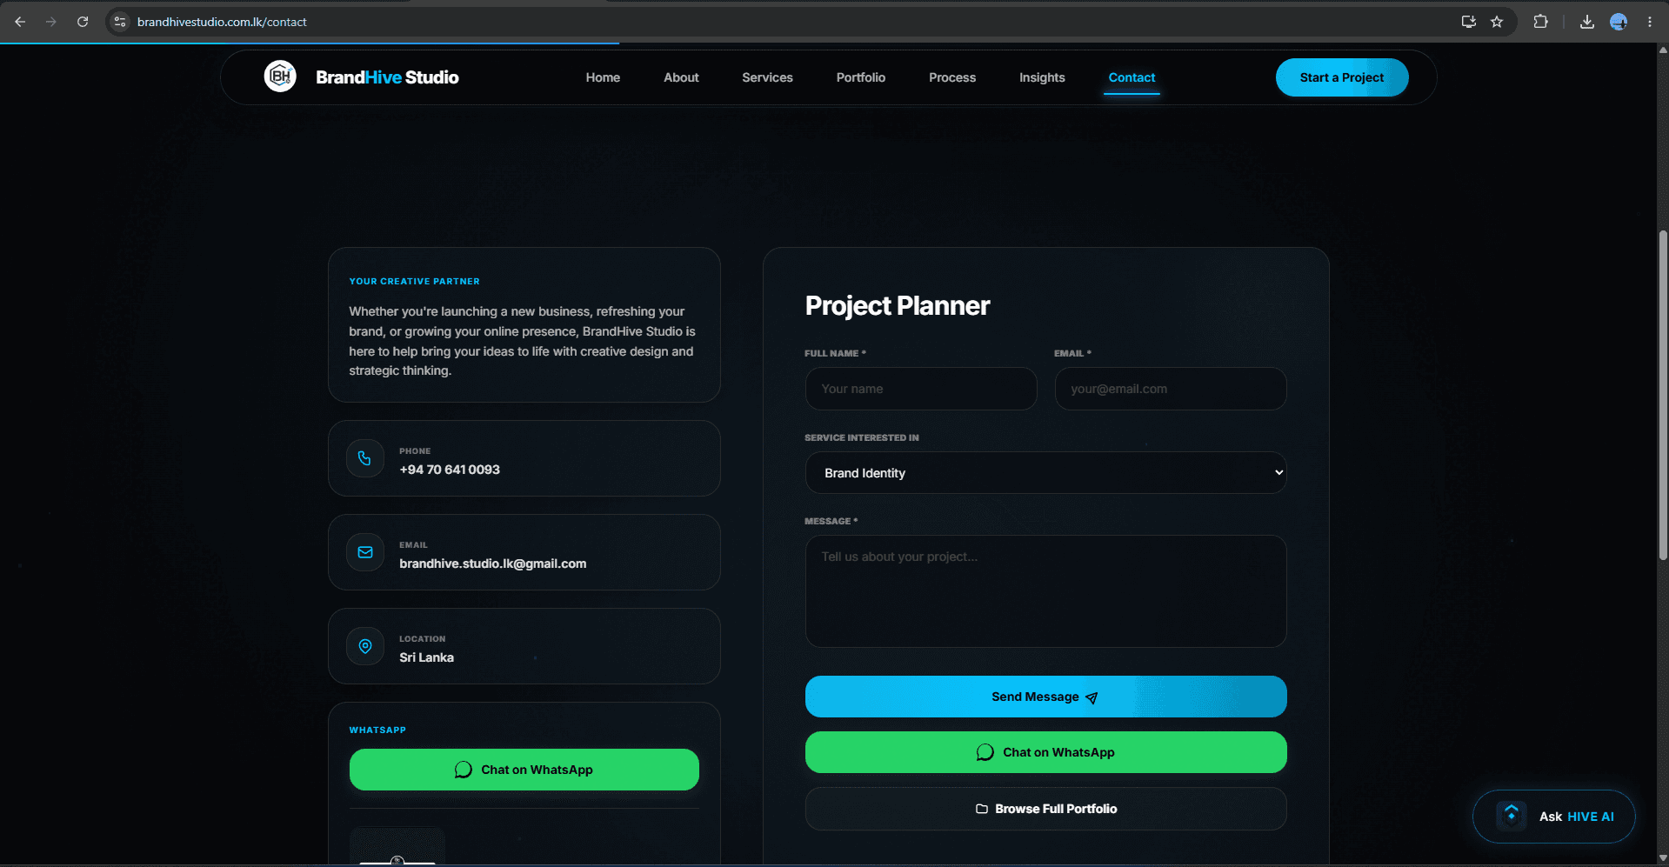Click Chat on WhatsApp in Project Planner
Image resolution: width=1669 pixels, height=867 pixels.
coord(1045,752)
